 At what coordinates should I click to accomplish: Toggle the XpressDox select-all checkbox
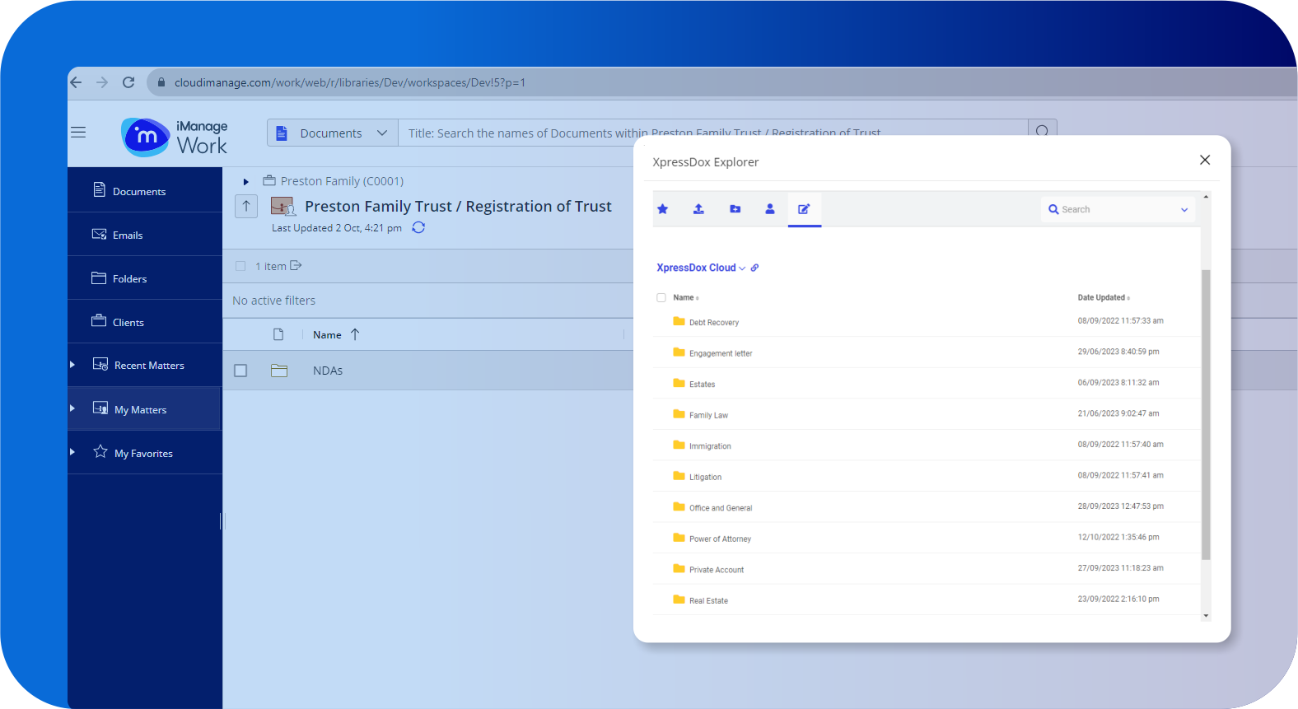click(661, 297)
